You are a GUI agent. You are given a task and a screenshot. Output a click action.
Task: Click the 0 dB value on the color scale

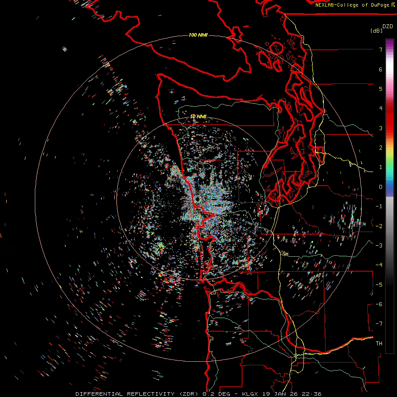point(381,187)
